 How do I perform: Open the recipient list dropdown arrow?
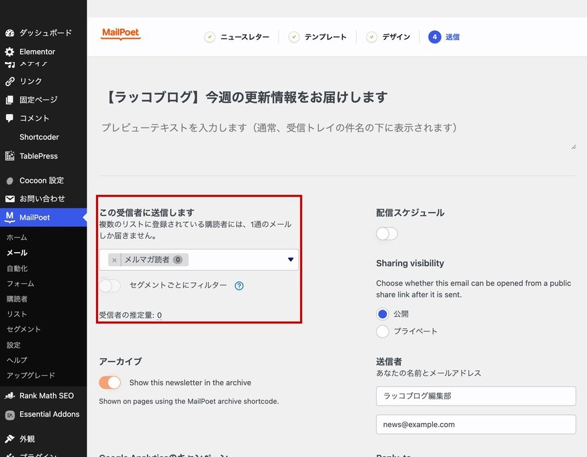point(291,260)
